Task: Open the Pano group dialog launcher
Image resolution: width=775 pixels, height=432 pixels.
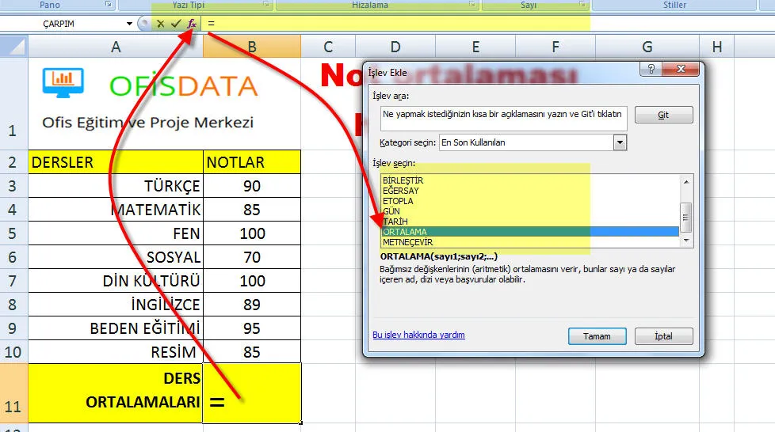Action: point(108,5)
